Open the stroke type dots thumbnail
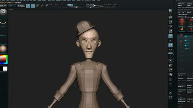This screenshot has height=108, width=193. point(3,22)
